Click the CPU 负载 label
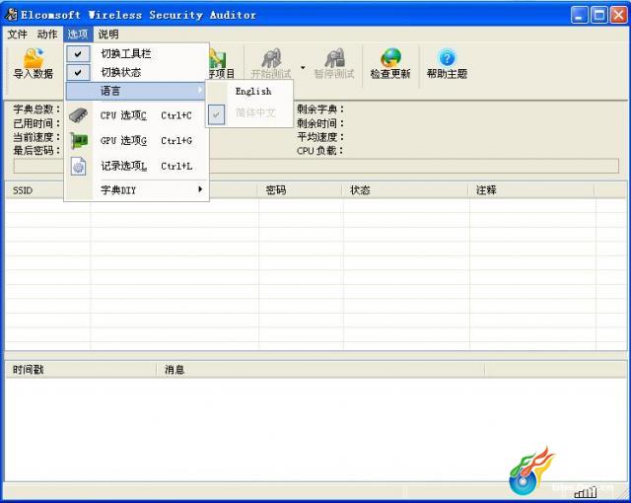This screenshot has width=631, height=503. (320, 151)
